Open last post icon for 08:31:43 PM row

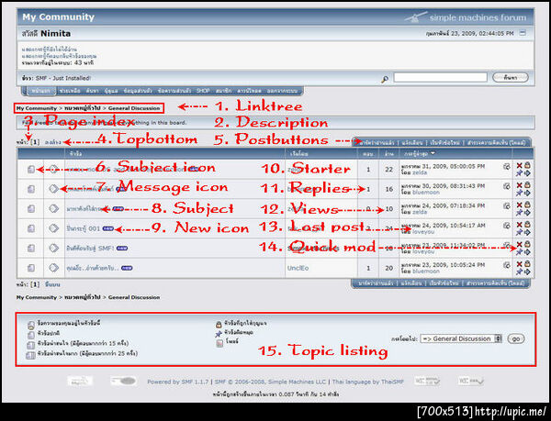506,186
